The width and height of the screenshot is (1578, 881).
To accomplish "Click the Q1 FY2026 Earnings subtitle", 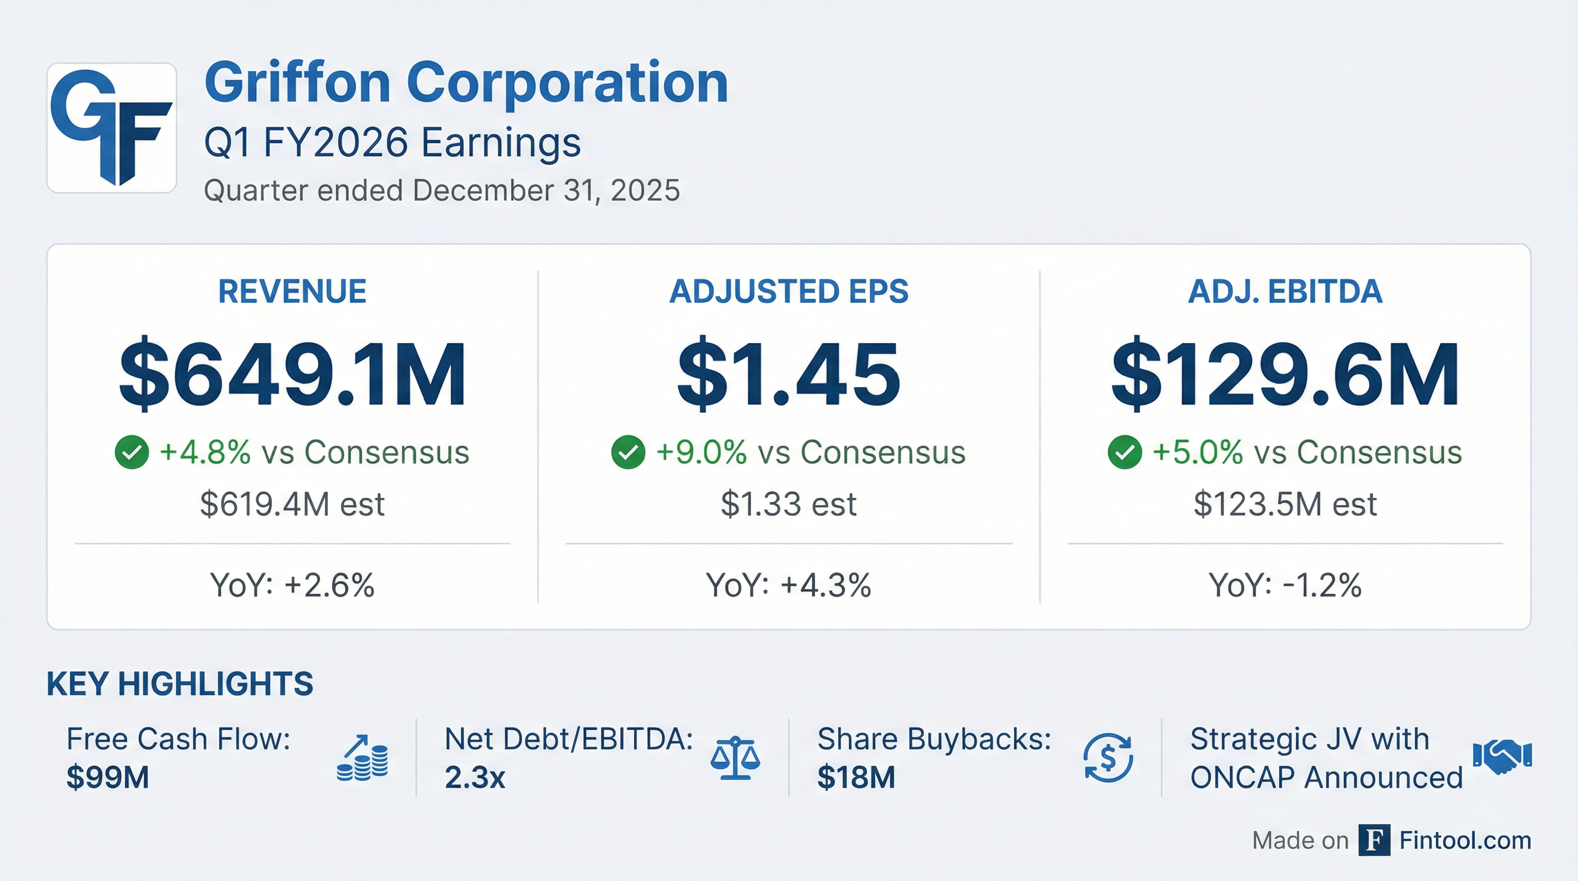I will pyautogui.click(x=392, y=143).
